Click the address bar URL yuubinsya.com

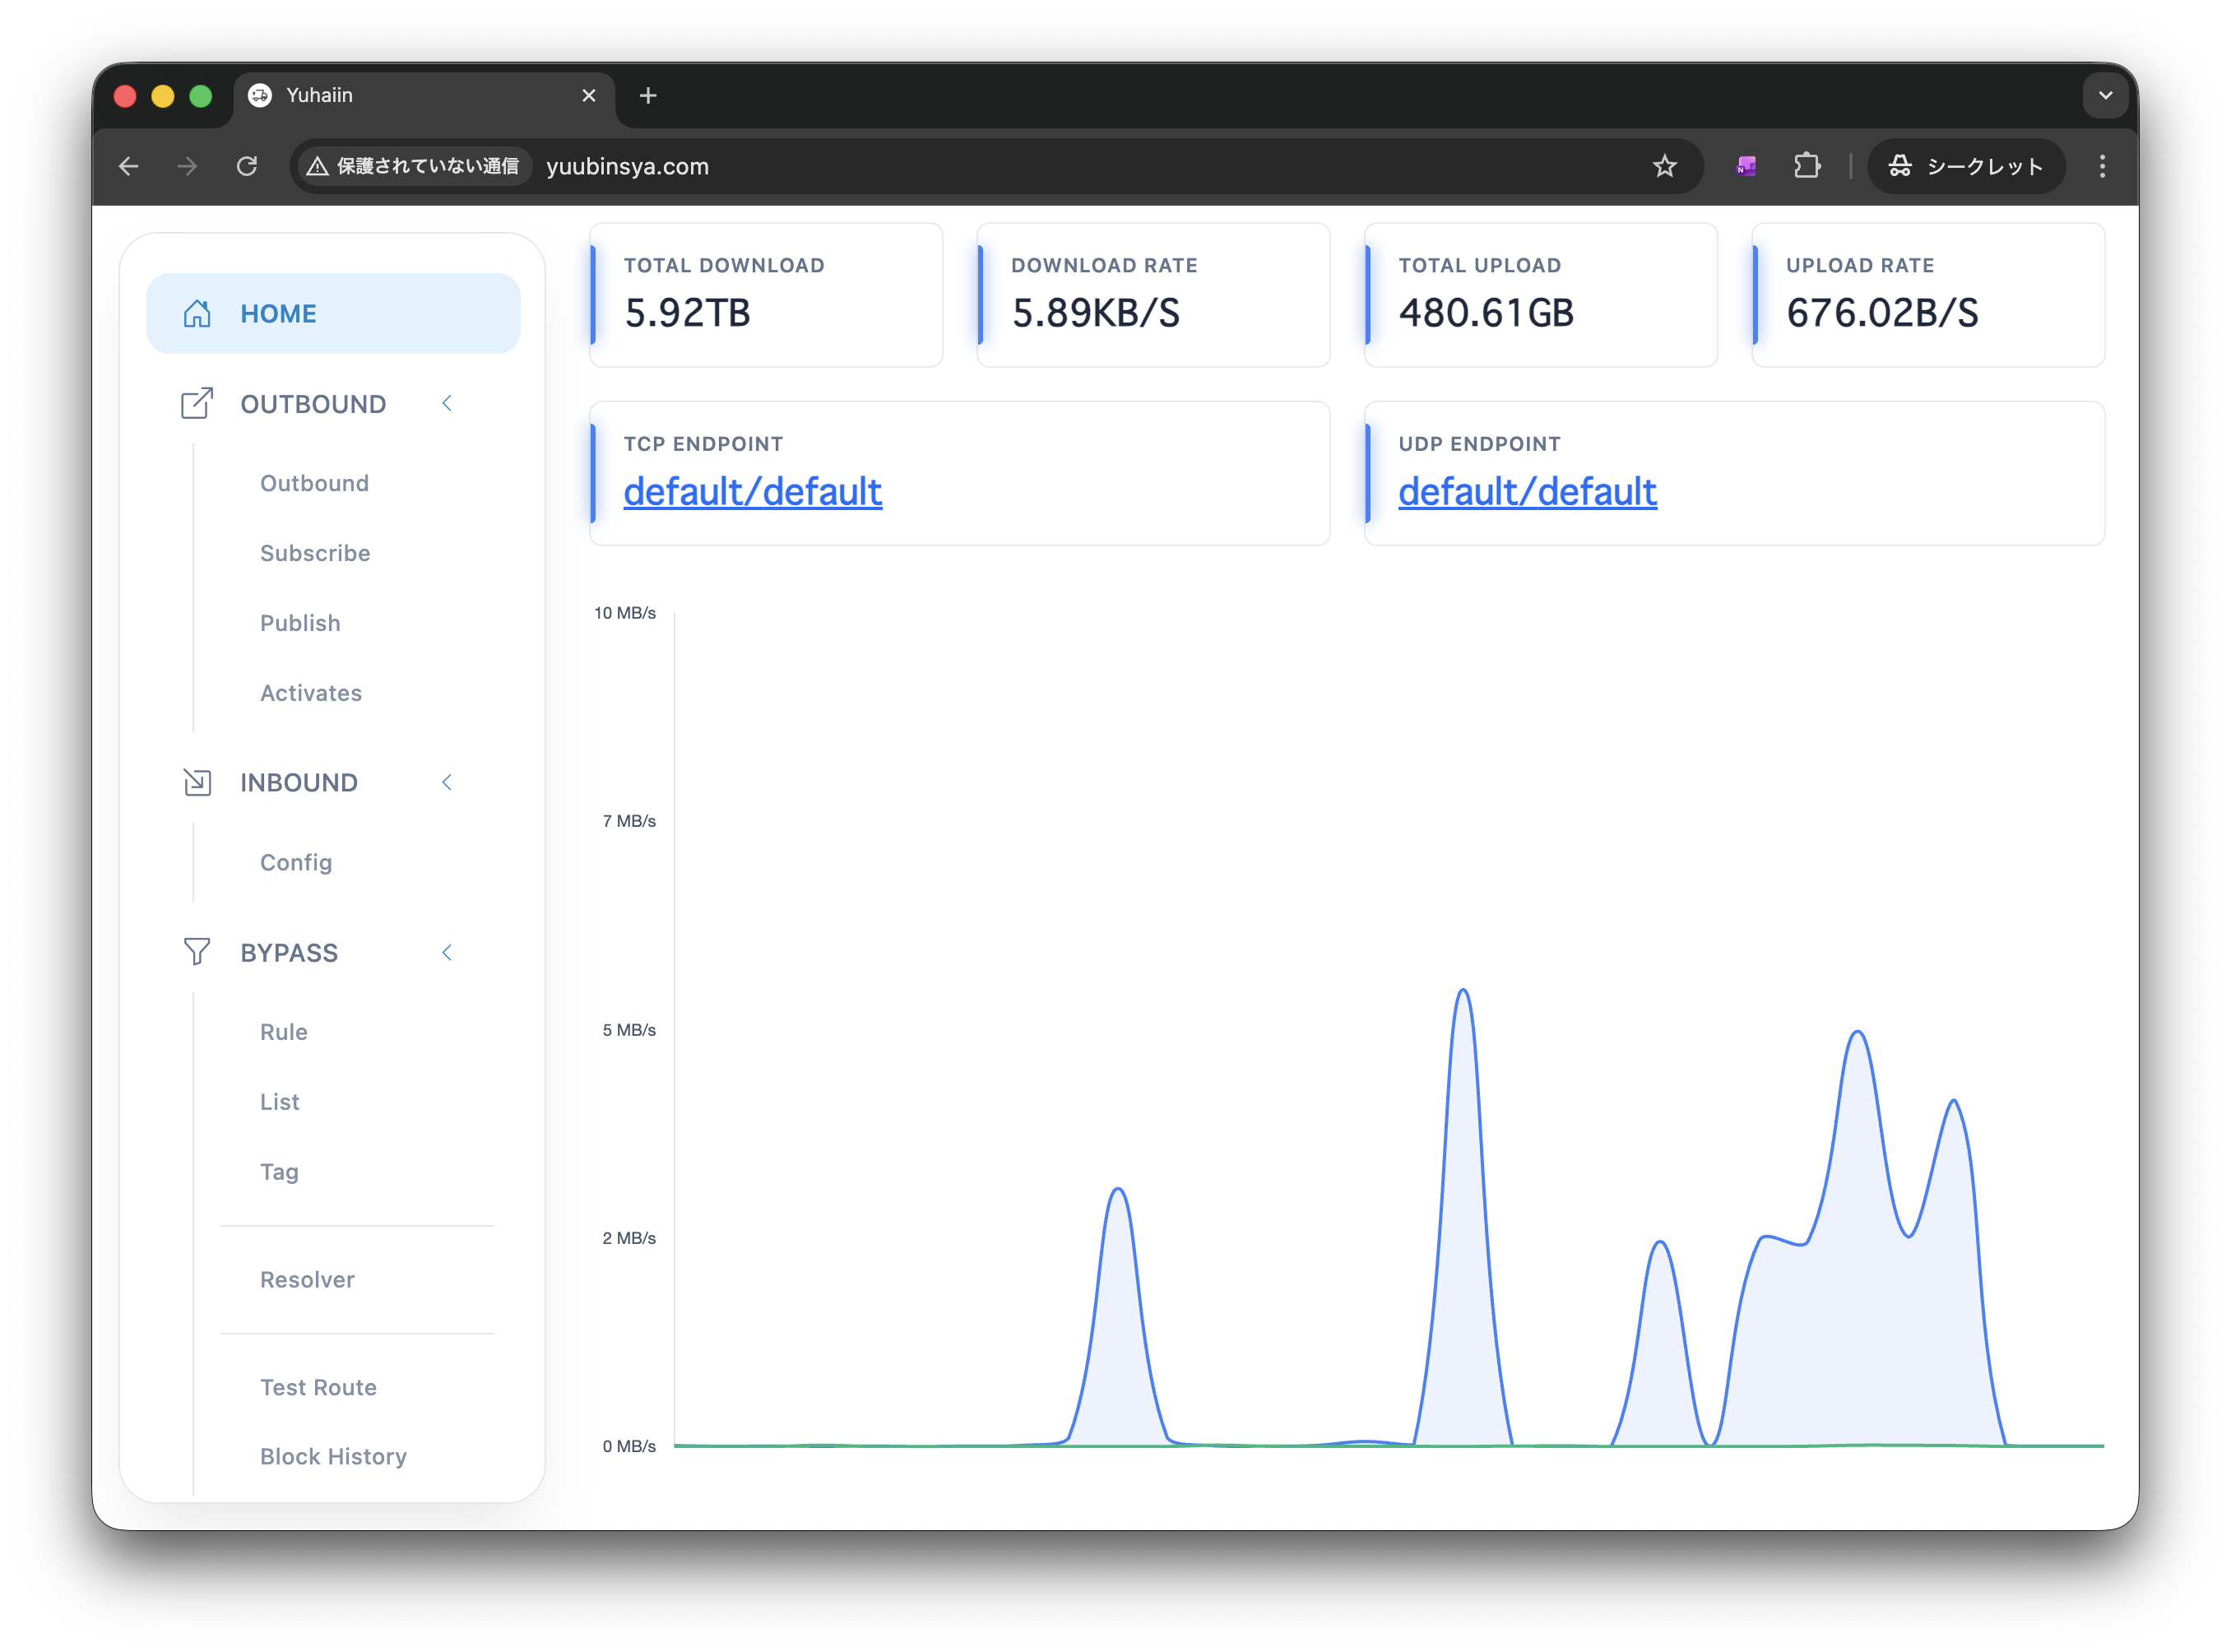(627, 166)
